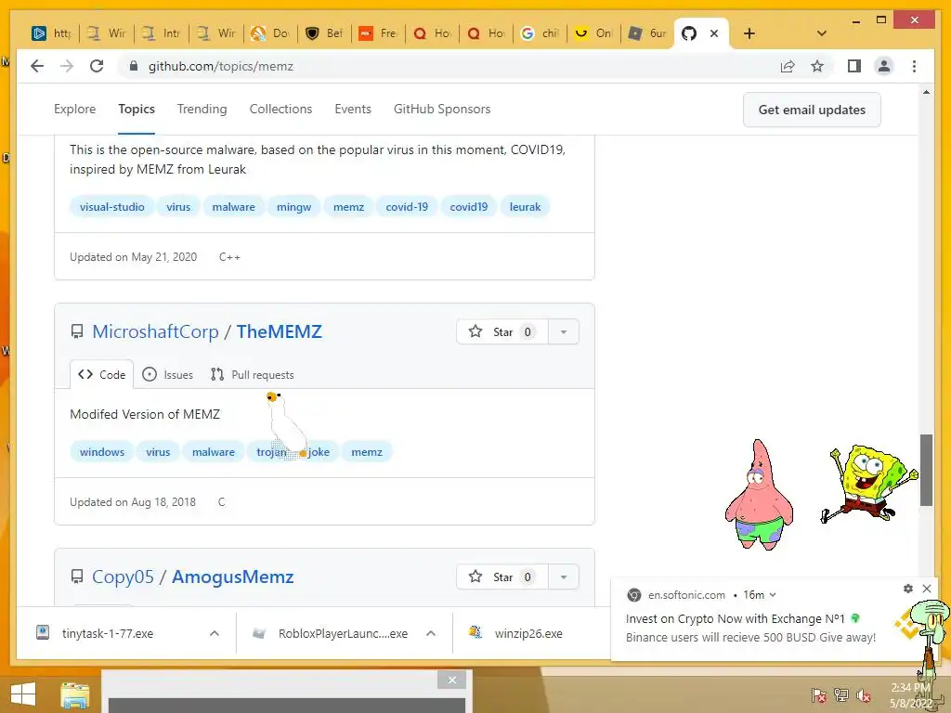Viewport: 951px width, 713px height.
Task: Open the Trending navigation item
Action: [x=202, y=110]
